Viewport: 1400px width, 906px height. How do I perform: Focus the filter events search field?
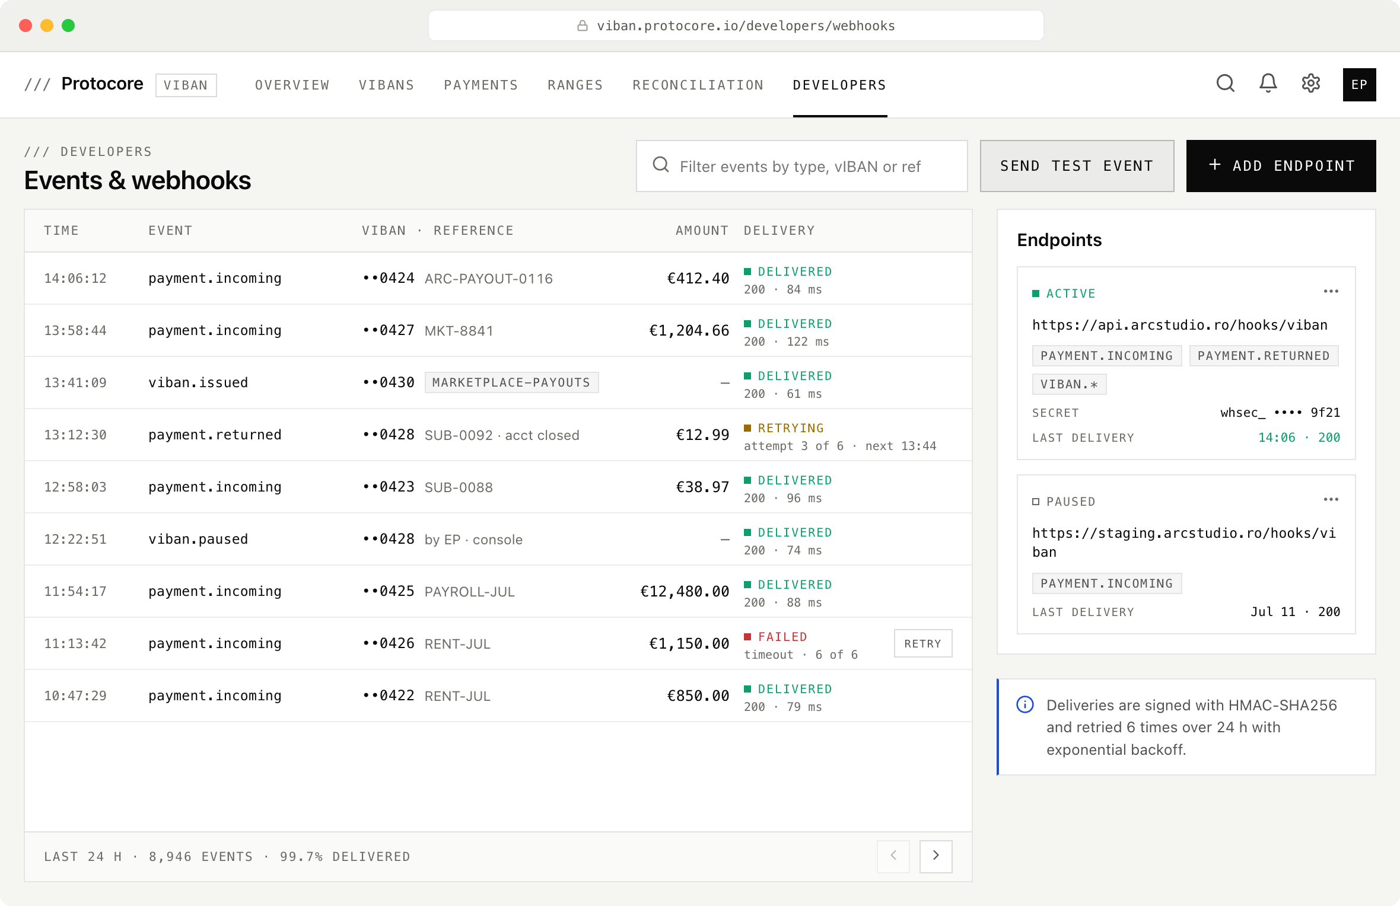(801, 166)
